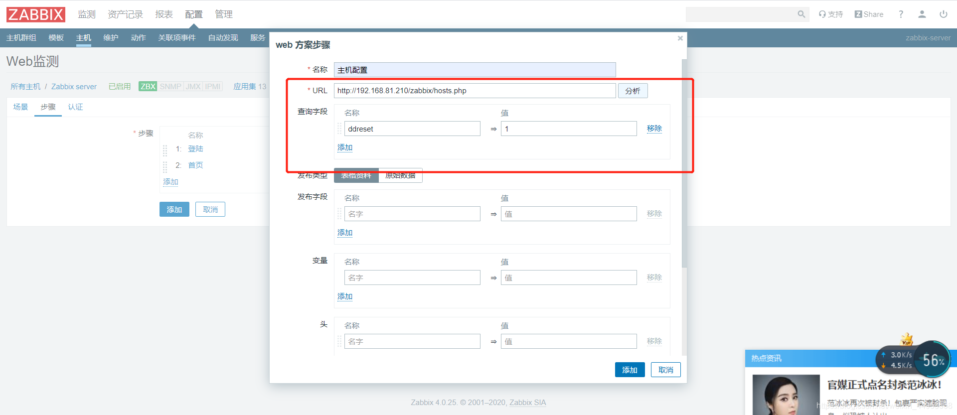
Task: Click the news headline 官媒正式点名封杀范冰冰
Action: click(x=884, y=385)
